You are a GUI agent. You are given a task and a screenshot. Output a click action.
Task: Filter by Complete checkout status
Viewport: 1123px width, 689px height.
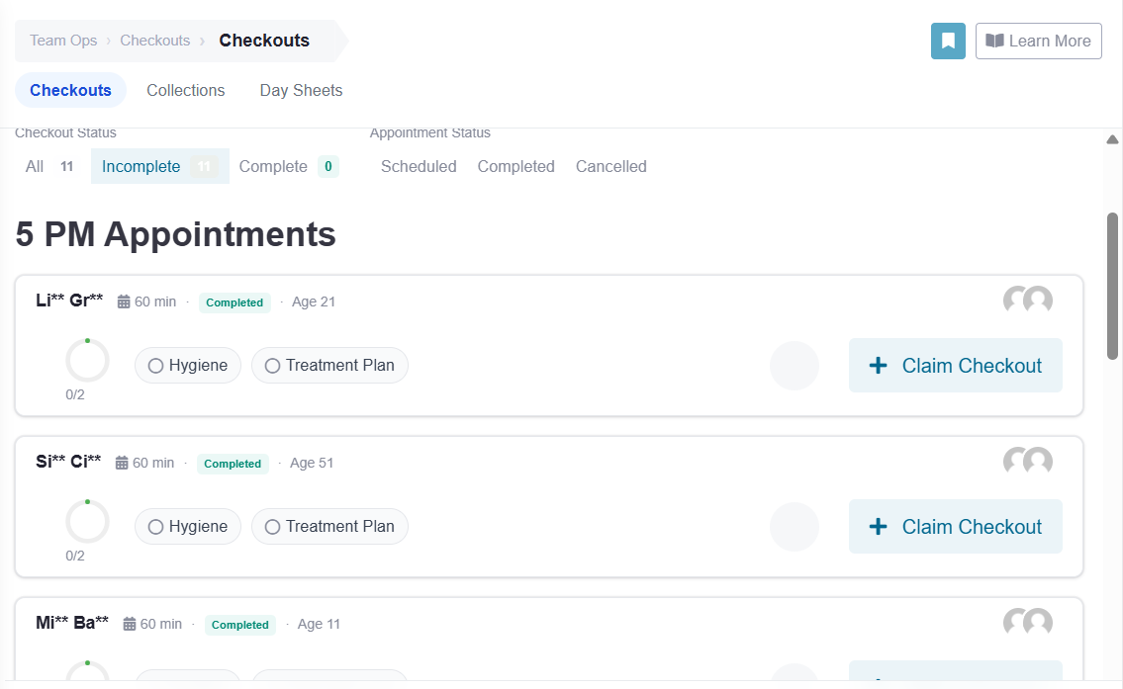pos(289,166)
